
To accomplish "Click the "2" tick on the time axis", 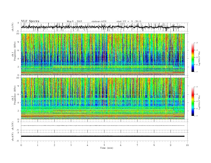I will pyautogui.click(x=54, y=145).
